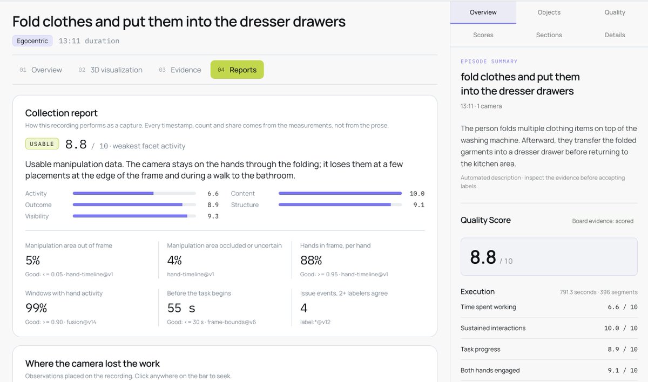
Task: Go to the Sections side tab
Action: pos(549,35)
